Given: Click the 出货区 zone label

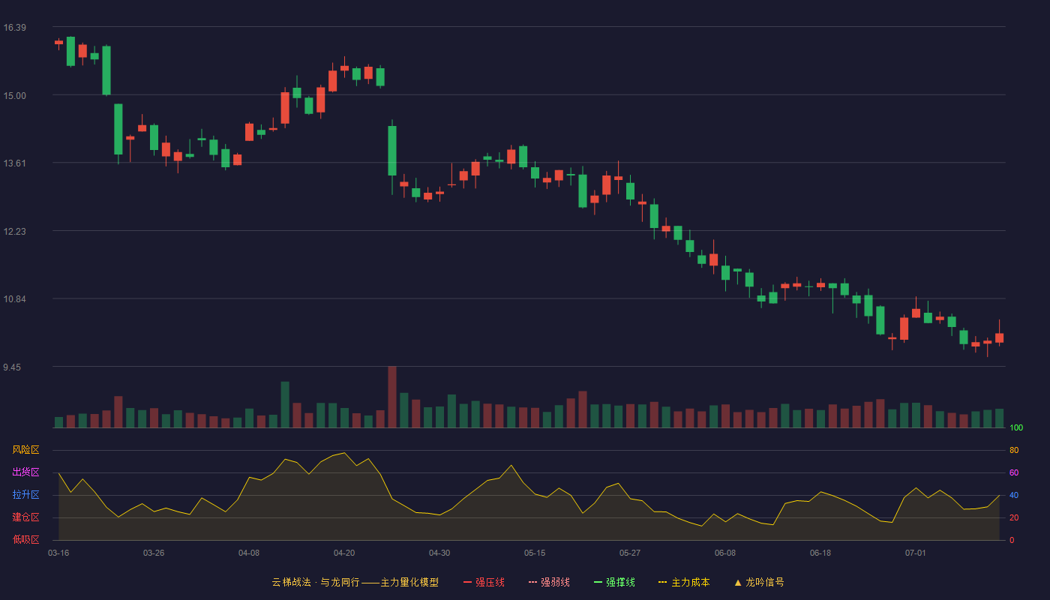Looking at the screenshot, I should [25, 472].
